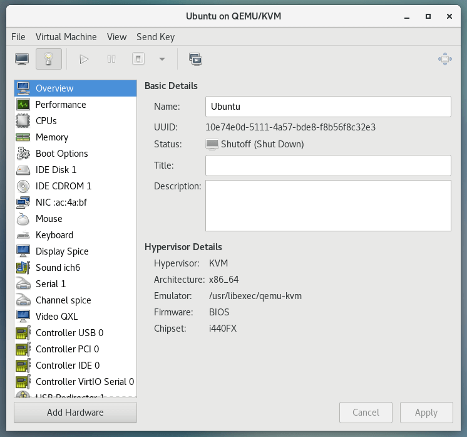
Task: Open Boot Options
Action: (x=75, y=154)
